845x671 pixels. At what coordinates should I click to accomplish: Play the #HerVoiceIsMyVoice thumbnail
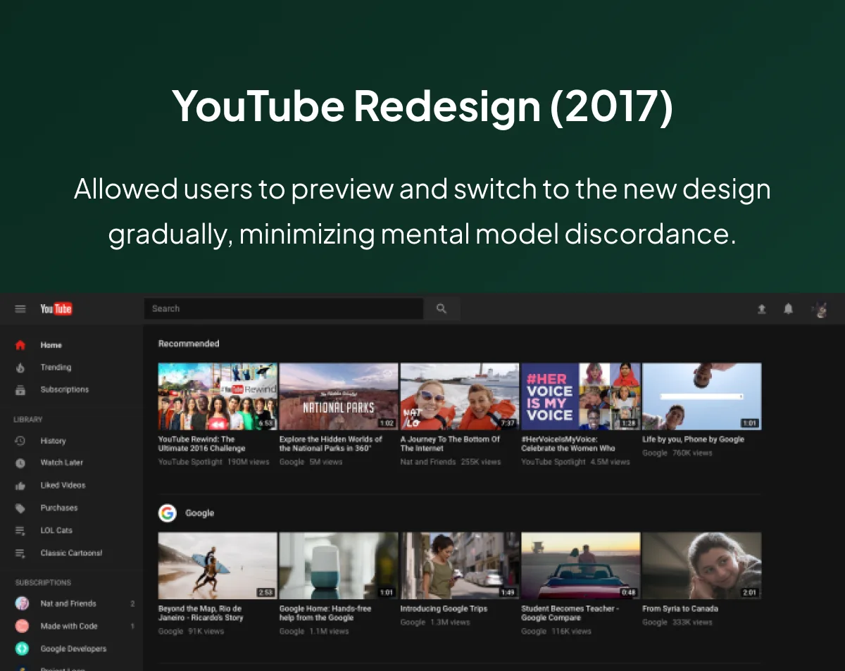[581, 396]
